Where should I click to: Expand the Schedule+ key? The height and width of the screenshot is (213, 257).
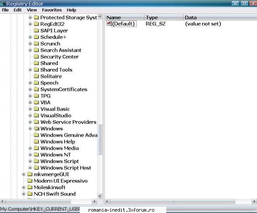[30, 37]
